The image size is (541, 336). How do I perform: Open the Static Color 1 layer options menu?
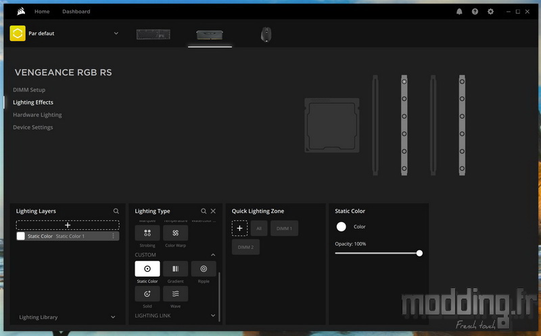(x=113, y=236)
